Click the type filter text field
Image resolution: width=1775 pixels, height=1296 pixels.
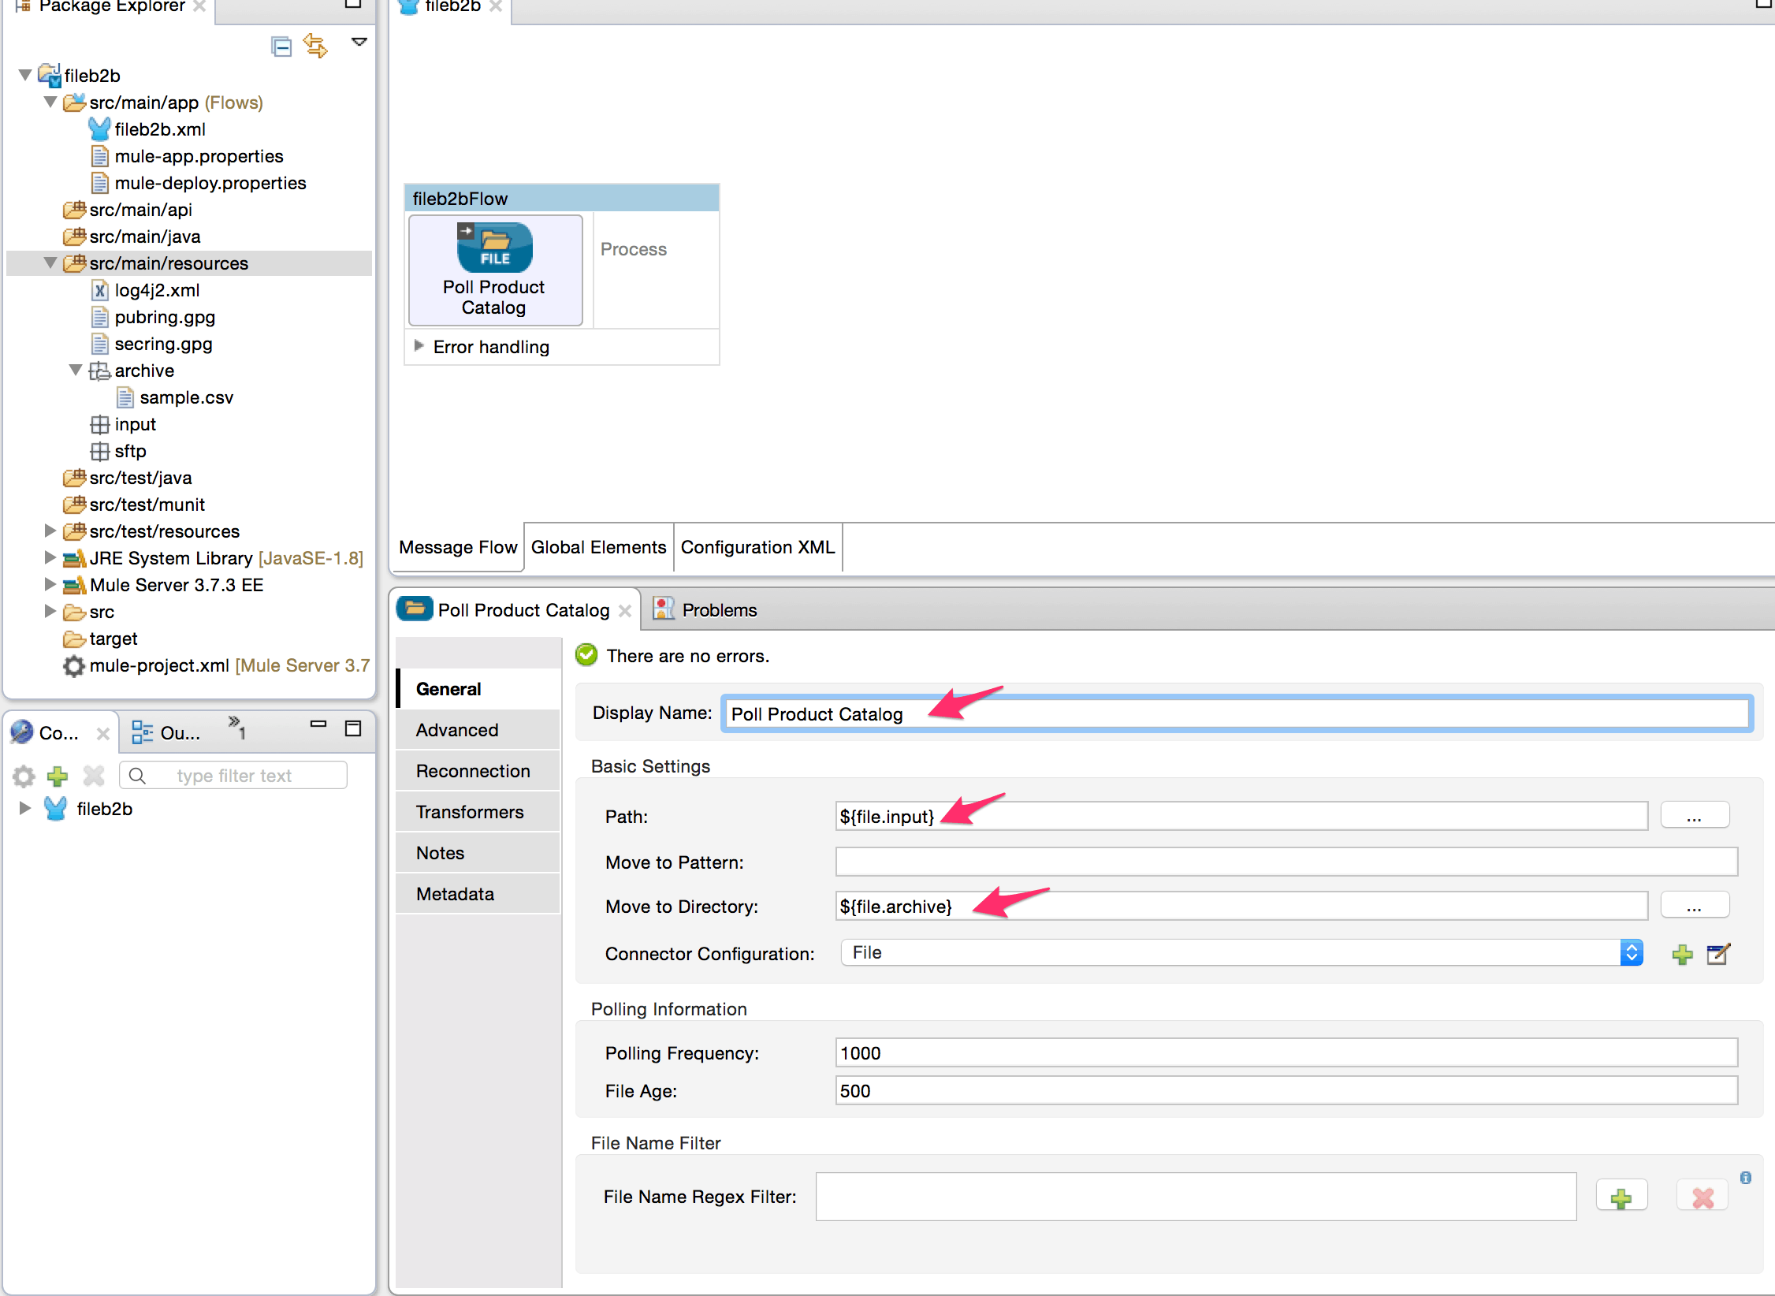tap(233, 775)
